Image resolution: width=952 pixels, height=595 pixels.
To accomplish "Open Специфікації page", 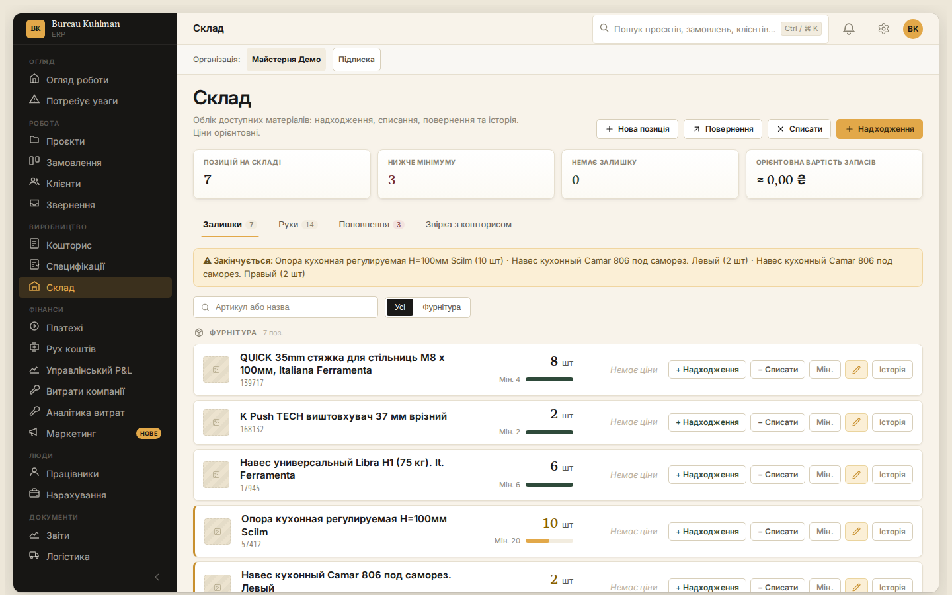I will click(x=95, y=266).
